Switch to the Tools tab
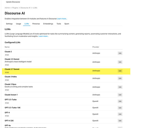Screen dimensions: 148x128 [x=59, y=24]
